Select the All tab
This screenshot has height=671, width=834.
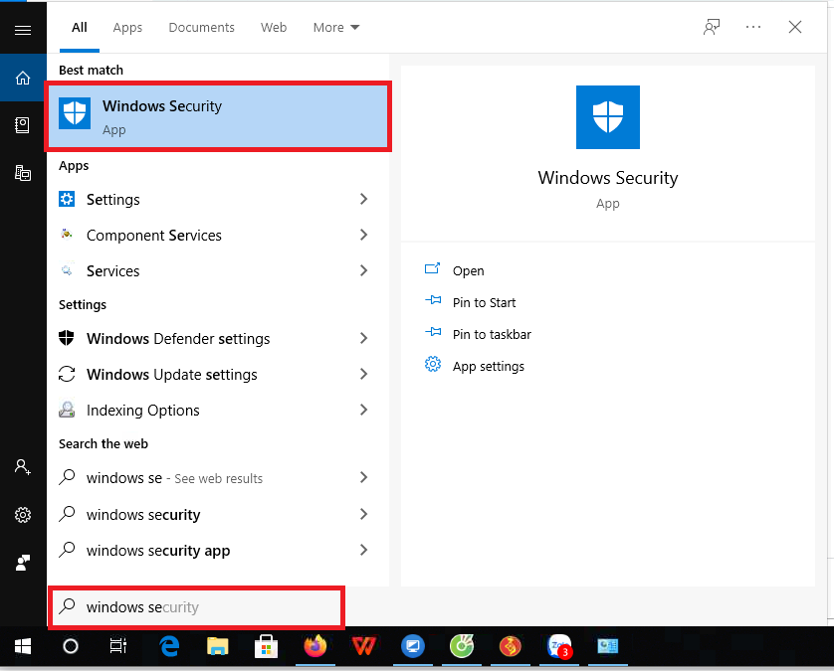80,27
